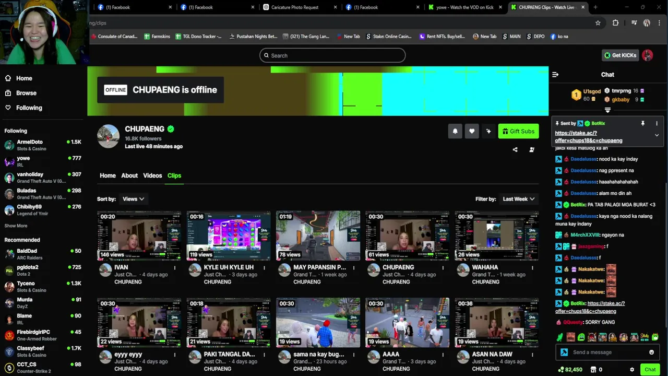Click the moderator icon beside share
Image resolution: width=668 pixels, height=376 pixels.
(x=532, y=150)
